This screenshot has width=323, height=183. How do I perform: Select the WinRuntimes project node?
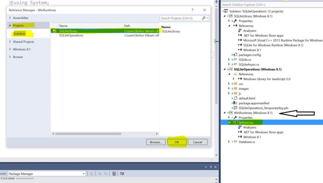click(253, 113)
